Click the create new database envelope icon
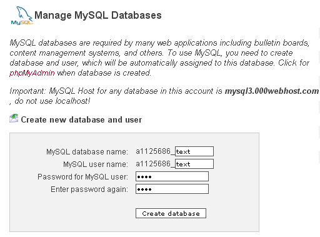Screen dimensions: 320x237 tap(14, 118)
